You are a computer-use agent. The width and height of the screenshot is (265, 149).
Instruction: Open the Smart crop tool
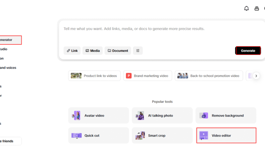(162, 135)
